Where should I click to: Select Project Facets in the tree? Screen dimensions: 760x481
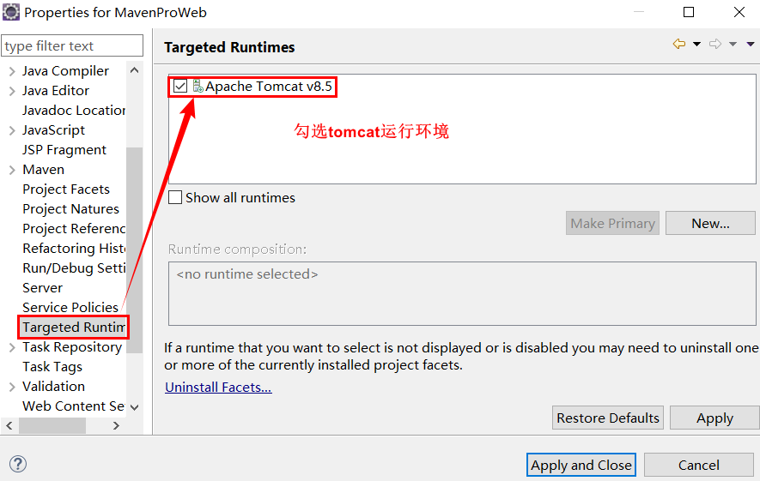66,189
